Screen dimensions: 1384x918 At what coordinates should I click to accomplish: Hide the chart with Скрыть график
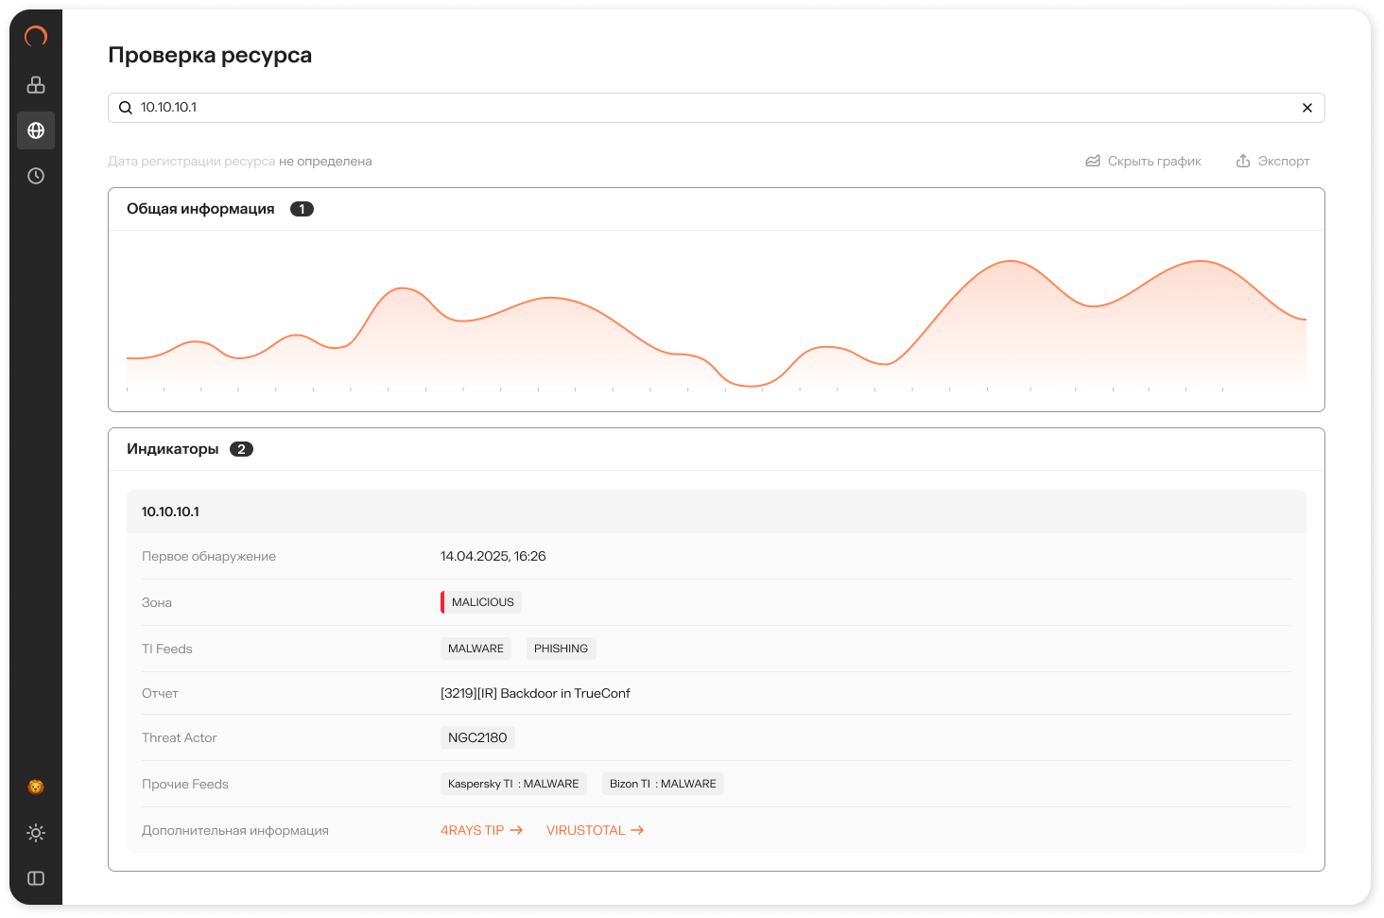[x=1143, y=162]
